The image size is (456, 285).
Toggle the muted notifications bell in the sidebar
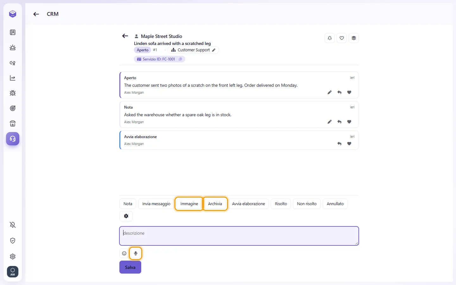(13, 225)
